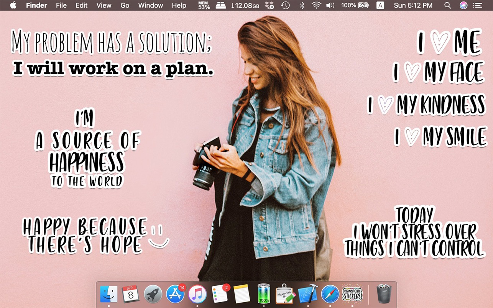Open the Window menu in the menu bar
Image resolution: width=493 pixels, height=308 pixels.
(150, 5)
